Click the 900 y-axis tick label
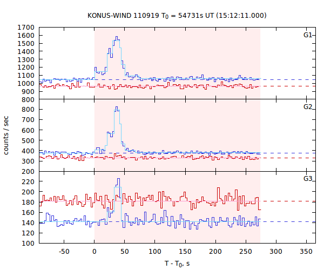The image size is (324, 270). [x=28, y=92]
